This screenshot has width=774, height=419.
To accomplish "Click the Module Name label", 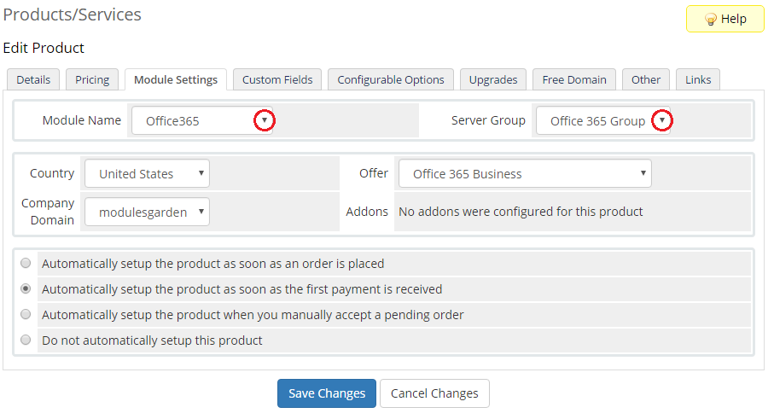I will (x=81, y=120).
